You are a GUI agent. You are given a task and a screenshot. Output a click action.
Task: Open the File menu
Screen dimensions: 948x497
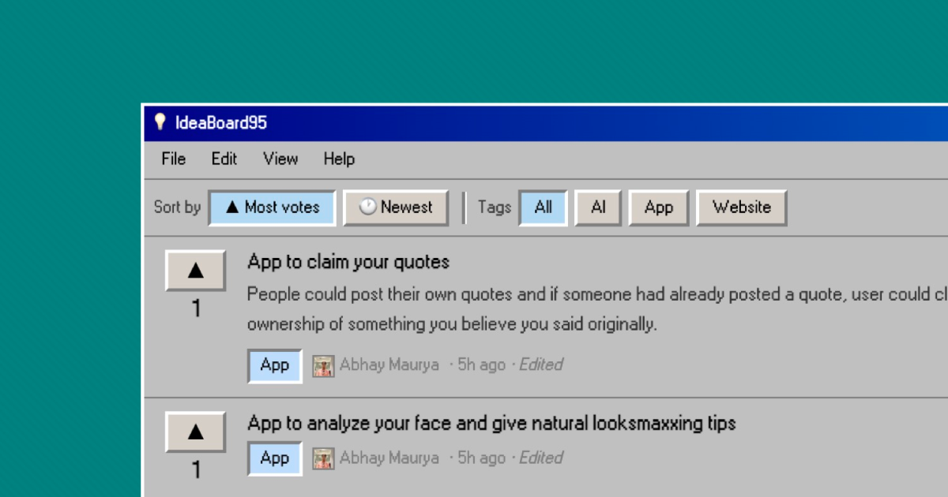(173, 159)
